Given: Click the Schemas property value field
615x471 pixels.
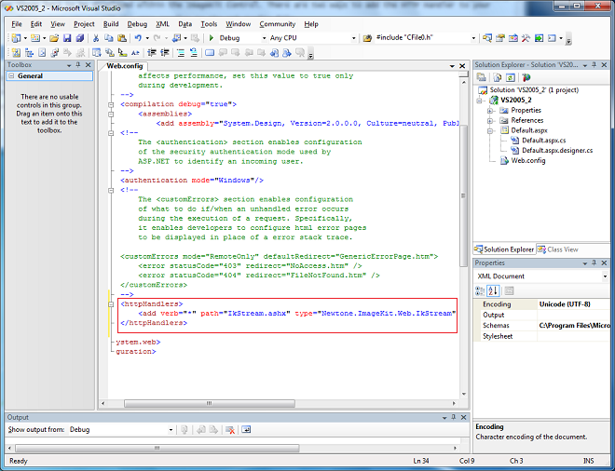Looking at the screenshot, I should click(574, 326).
